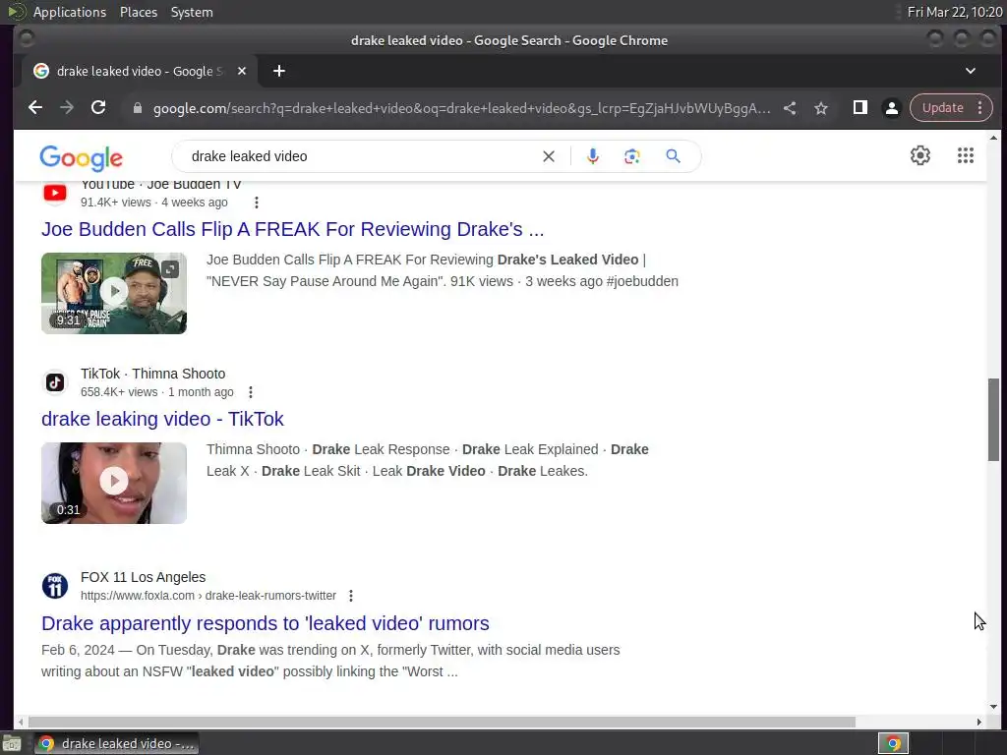Open Chrome side panel
Viewport: 1007px width, 755px height.
(859, 108)
